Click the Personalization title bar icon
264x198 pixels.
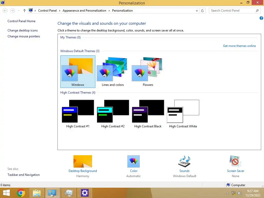click(3, 3)
